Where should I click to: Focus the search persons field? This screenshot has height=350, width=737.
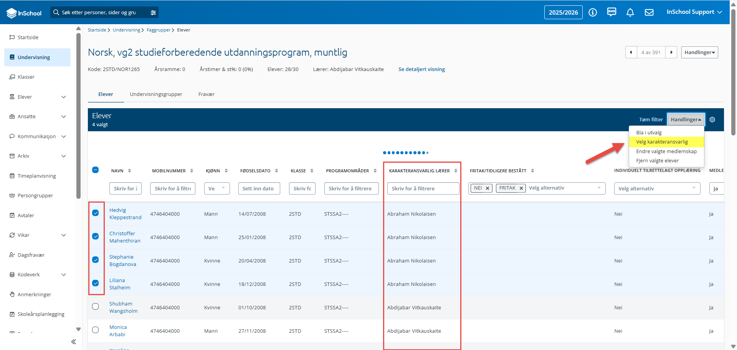coord(100,12)
